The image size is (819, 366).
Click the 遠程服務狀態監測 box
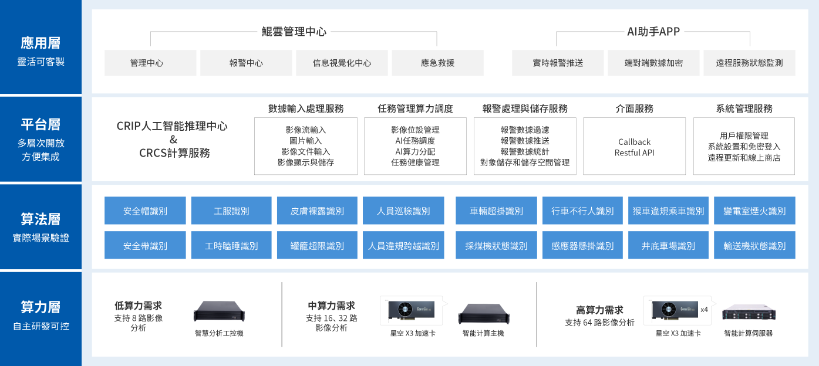749,63
